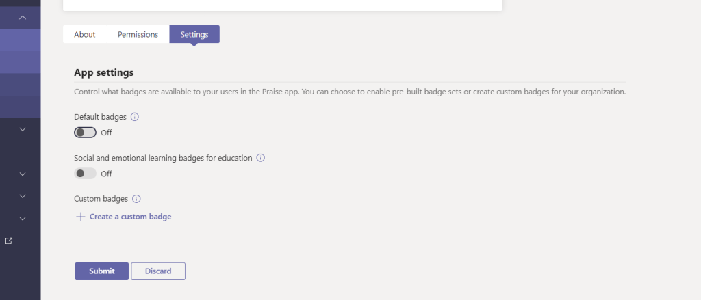Enable the Default badges toggle
Image resolution: width=701 pixels, height=300 pixels.
click(85, 133)
